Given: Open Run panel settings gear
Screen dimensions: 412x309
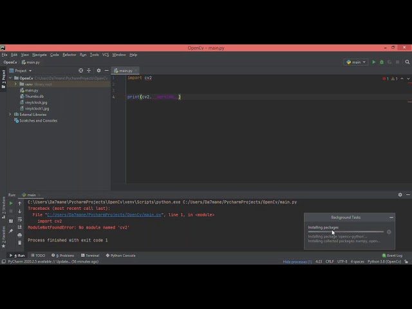Looking at the screenshot, I should tap(400, 194).
